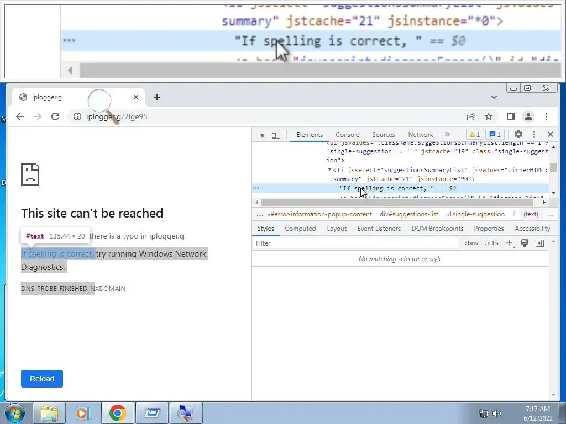Reload page with toolbar refresh icon
Viewport: 566px width, 424px height.
pos(55,116)
